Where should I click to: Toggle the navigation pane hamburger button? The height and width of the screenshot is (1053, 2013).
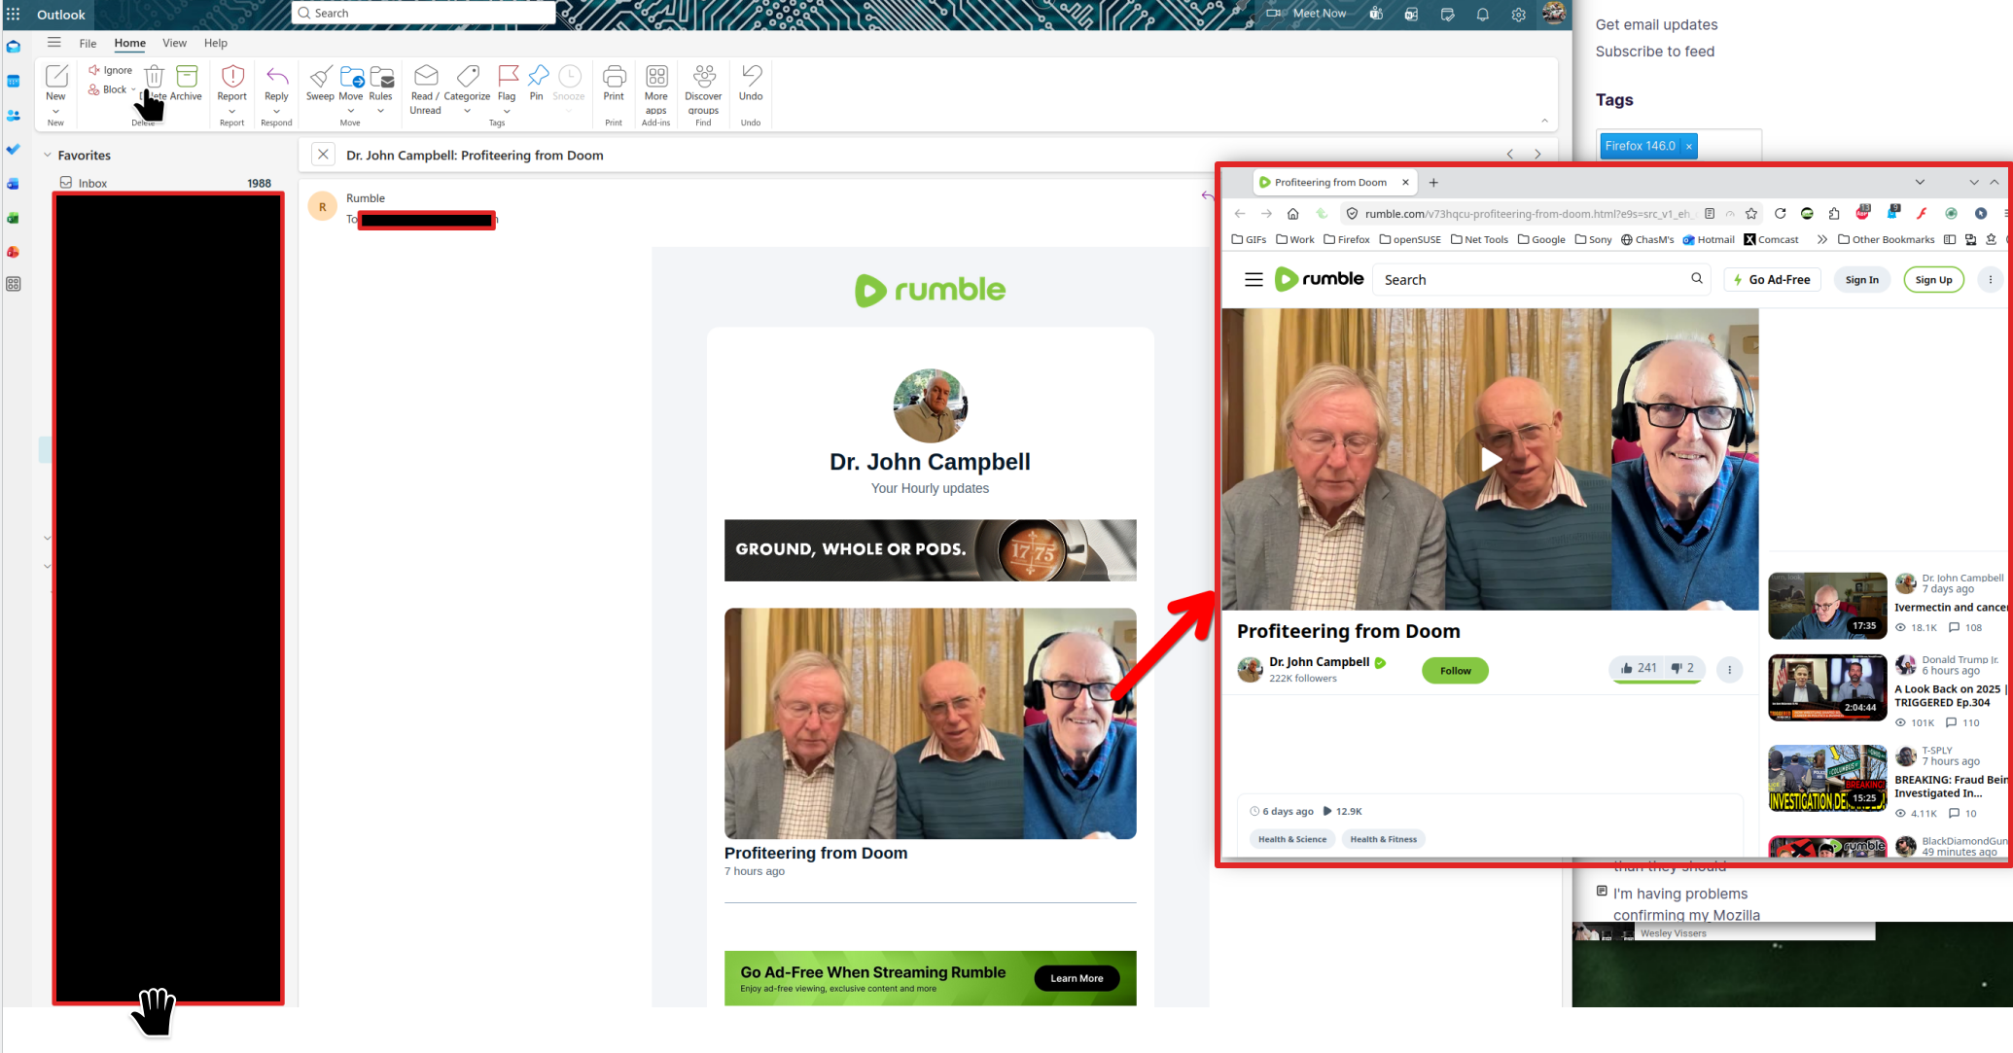(54, 43)
